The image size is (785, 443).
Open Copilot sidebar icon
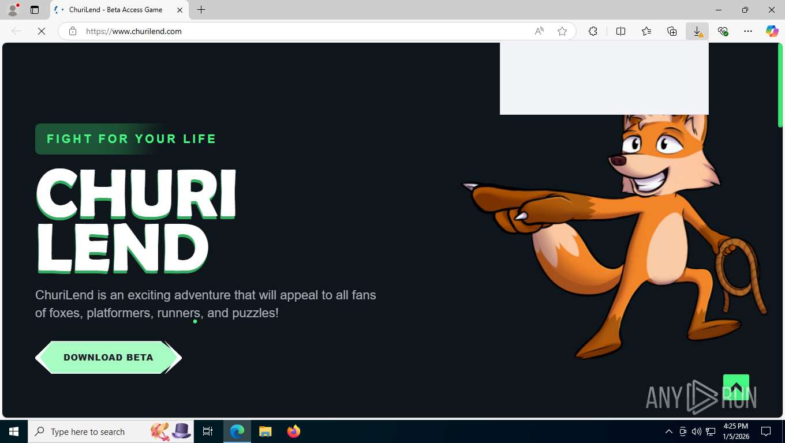point(772,31)
